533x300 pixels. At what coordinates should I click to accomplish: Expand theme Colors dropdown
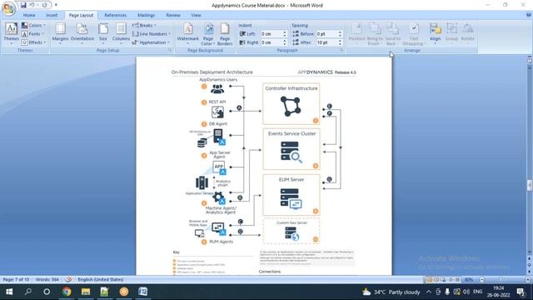[x=33, y=25]
